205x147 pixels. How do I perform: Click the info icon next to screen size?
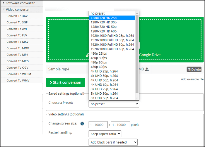[82, 124]
